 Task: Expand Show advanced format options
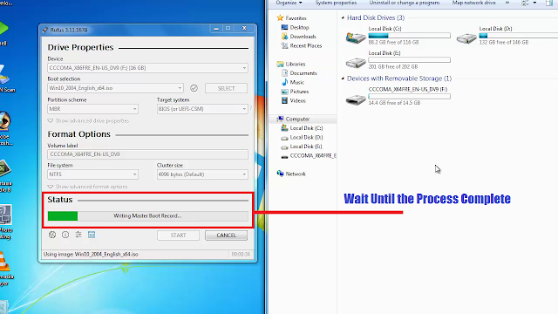click(x=87, y=187)
